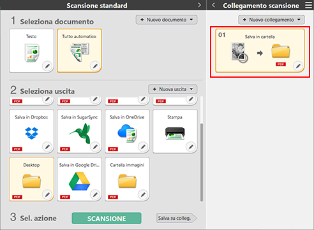
Task: Click the Collegamento scansione header title
Action: pos(261,6)
